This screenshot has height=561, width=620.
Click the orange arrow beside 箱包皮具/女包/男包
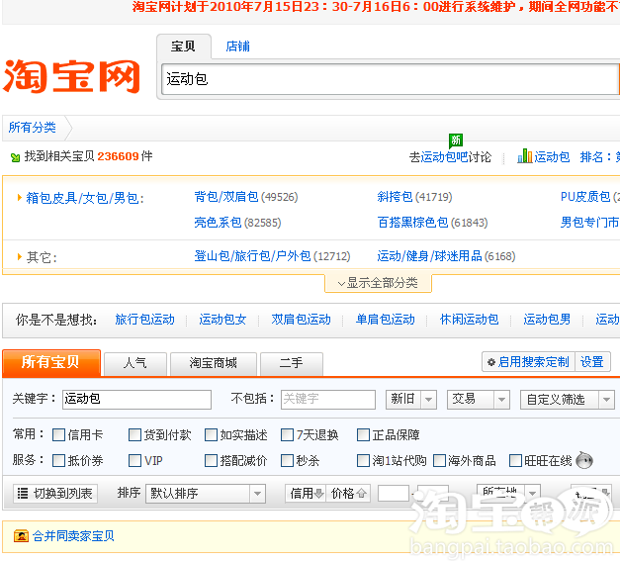(19, 197)
